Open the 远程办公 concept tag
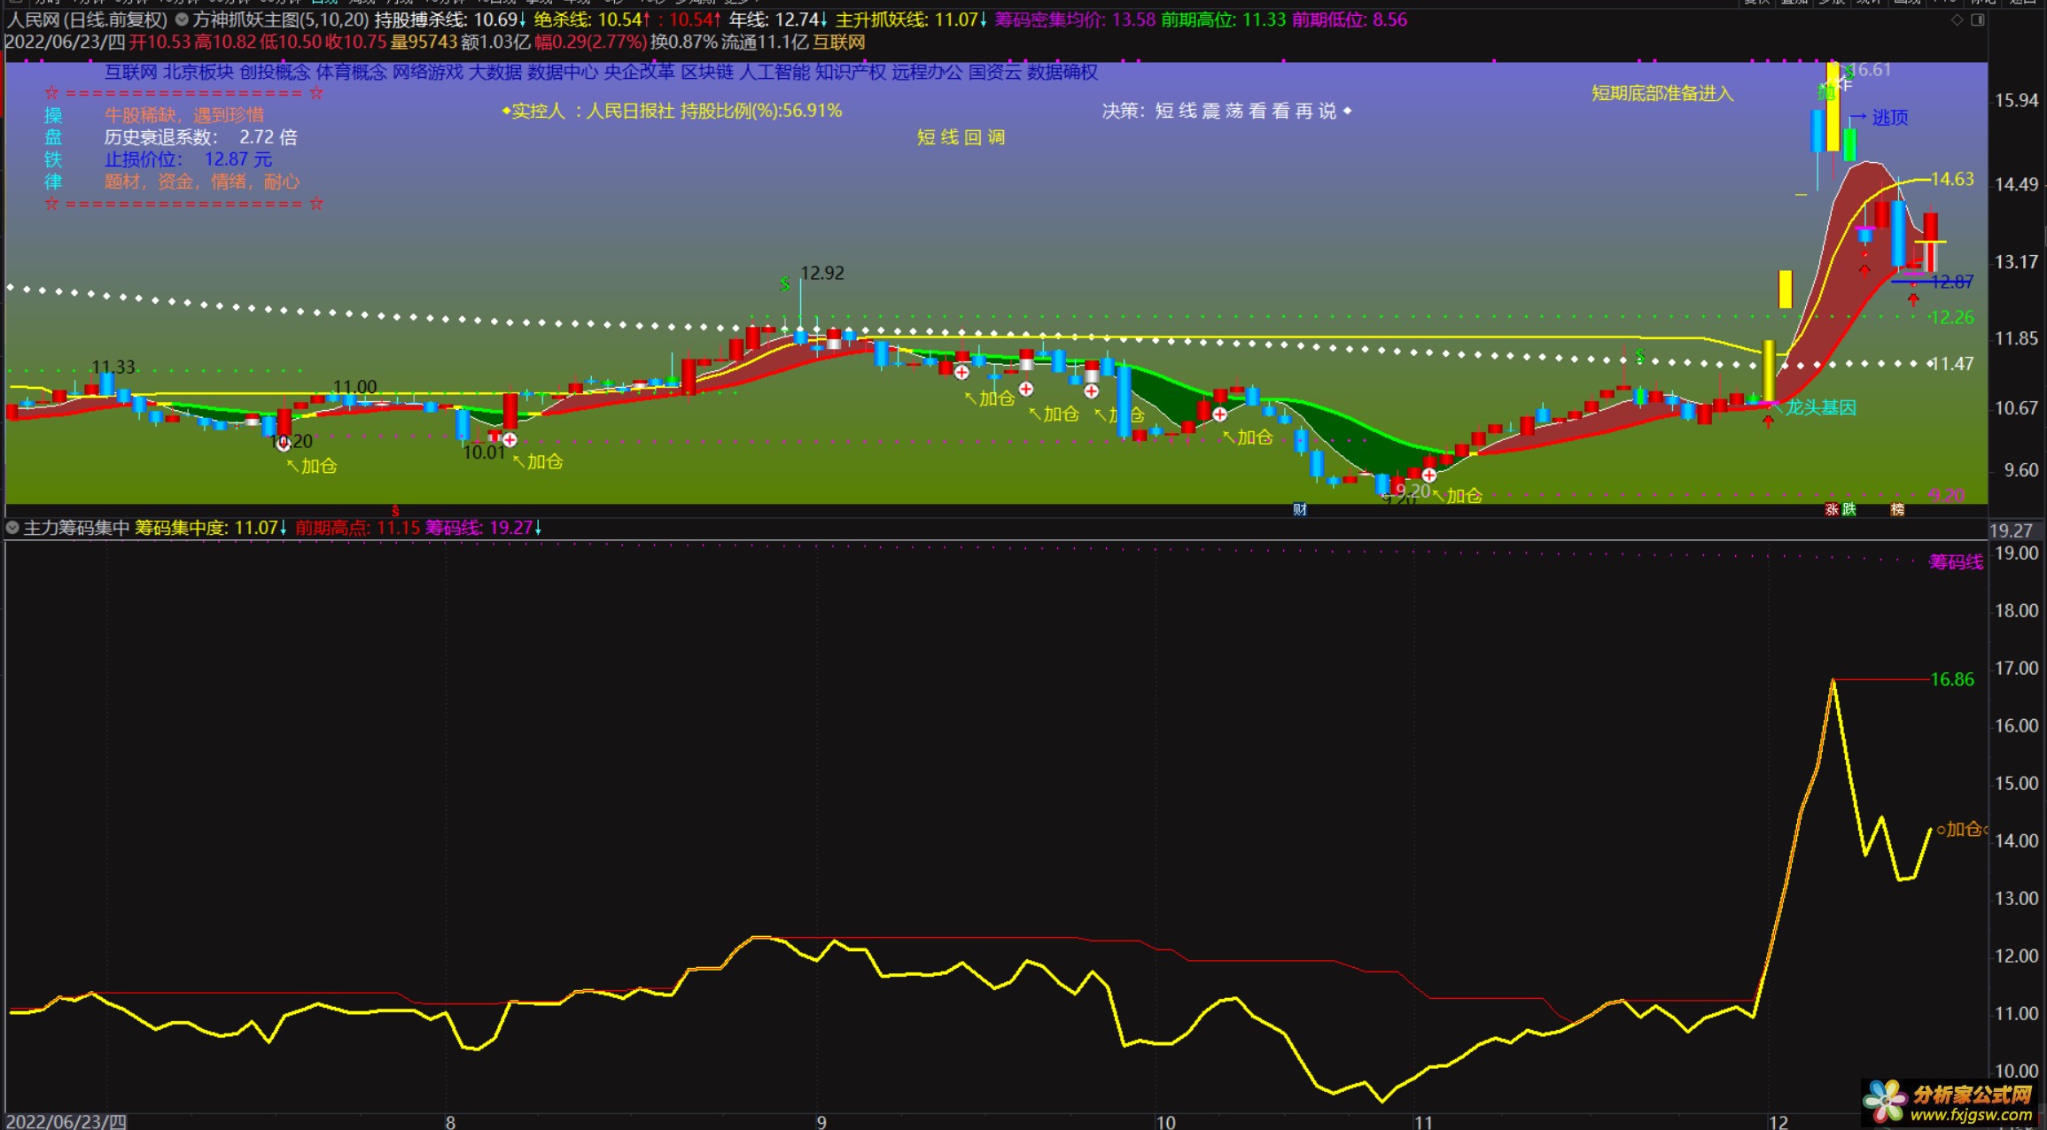Image resolution: width=2047 pixels, height=1130 pixels. click(927, 72)
